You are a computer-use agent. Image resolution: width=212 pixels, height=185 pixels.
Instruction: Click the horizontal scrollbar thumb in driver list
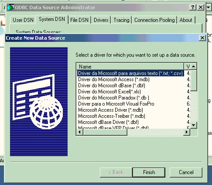[105, 132]
